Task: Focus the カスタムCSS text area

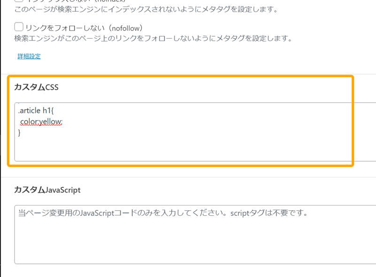Action: (x=195, y=132)
